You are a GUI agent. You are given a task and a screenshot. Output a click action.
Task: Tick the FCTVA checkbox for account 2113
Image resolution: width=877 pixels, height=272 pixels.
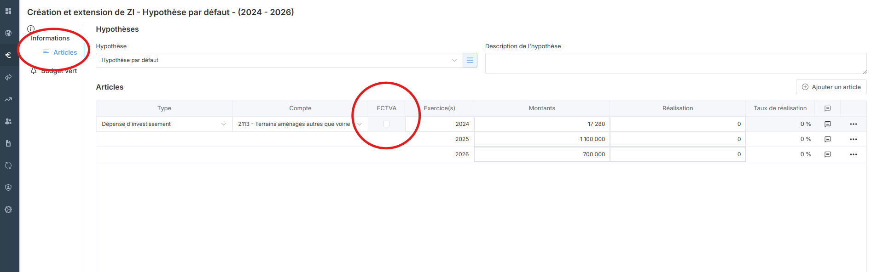click(x=387, y=124)
